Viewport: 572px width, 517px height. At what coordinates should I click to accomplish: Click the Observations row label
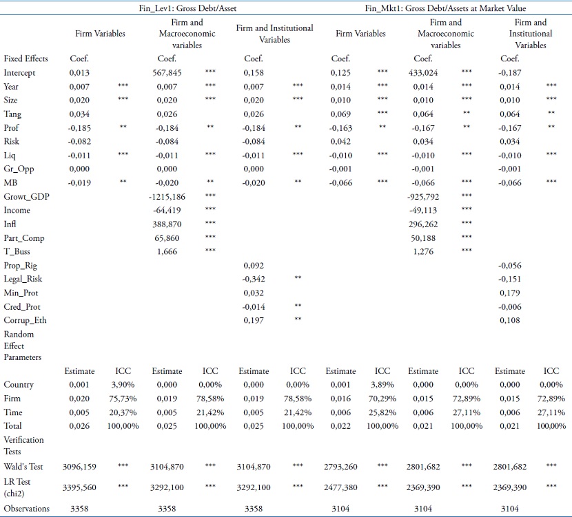(26, 508)
